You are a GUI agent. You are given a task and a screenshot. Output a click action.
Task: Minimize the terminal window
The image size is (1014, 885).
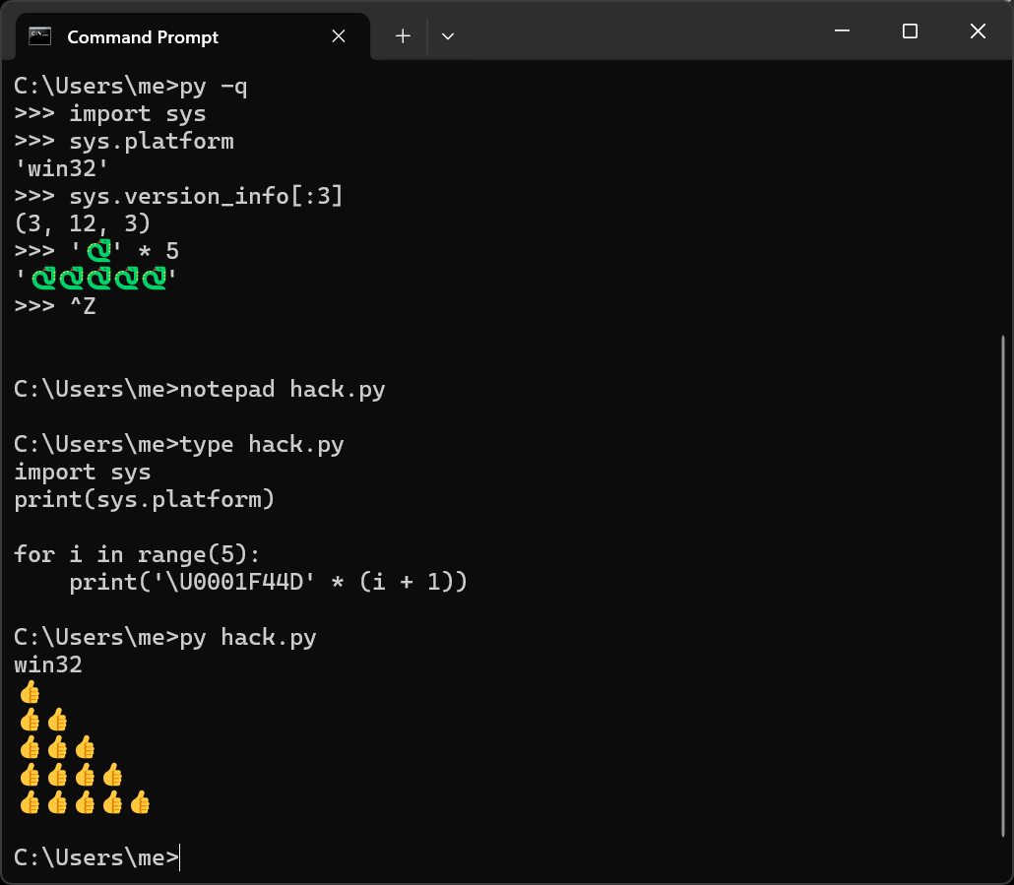click(x=842, y=32)
